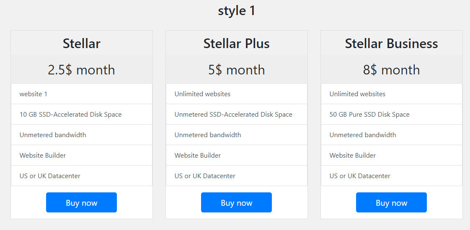Select the Stellar Plus plan heading
Image resolution: width=470 pixels, height=230 pixels.
point(237,43)
